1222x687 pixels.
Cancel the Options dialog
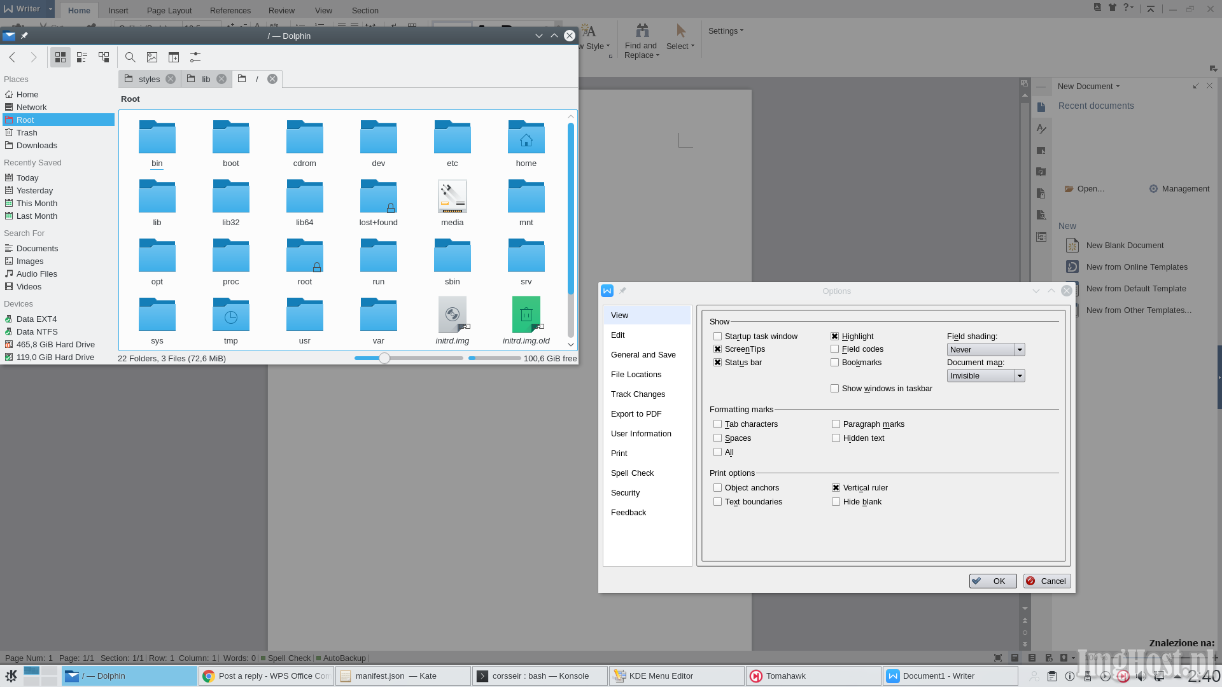point(1047,581)
